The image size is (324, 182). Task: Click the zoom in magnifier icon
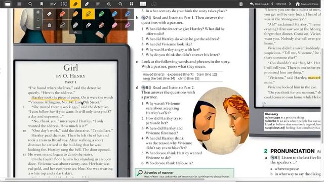(x=120, y=4)
